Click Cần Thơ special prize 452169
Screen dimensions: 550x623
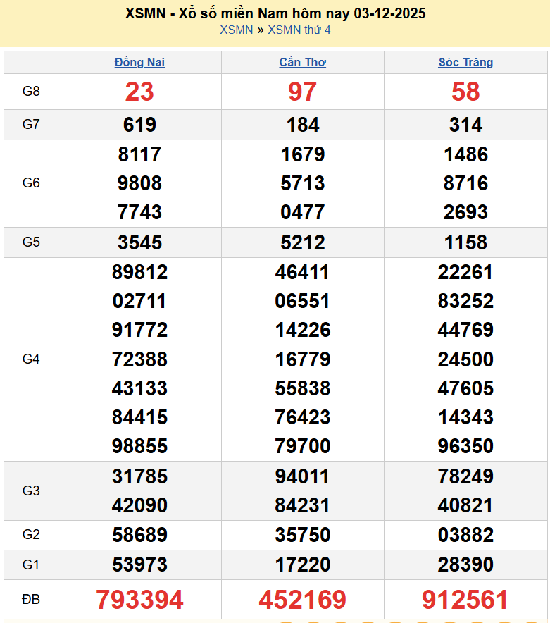point(302,600)
